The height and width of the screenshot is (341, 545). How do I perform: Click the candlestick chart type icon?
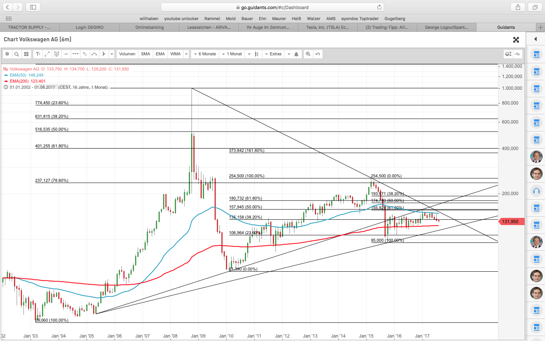point(257,54)
